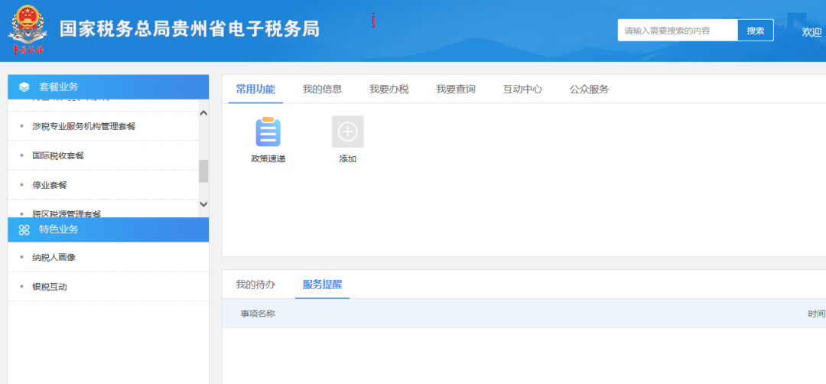Click the 搜索 button
This screenshot has width=826, height=384.
coord(756,30)
